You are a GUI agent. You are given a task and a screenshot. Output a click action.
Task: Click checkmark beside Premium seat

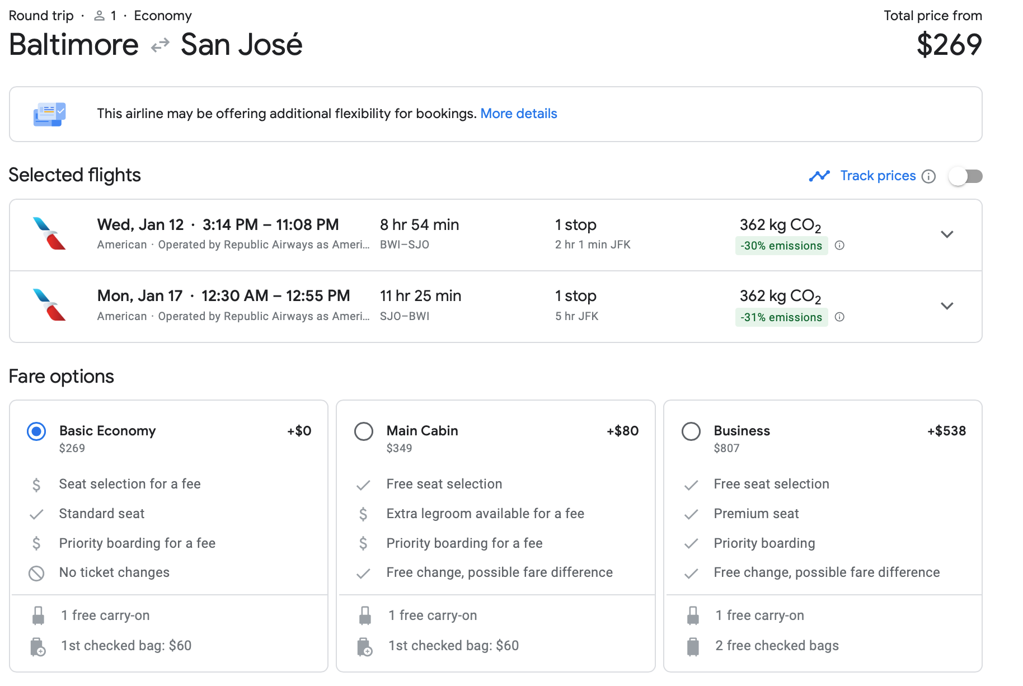(x=691, y=514)
